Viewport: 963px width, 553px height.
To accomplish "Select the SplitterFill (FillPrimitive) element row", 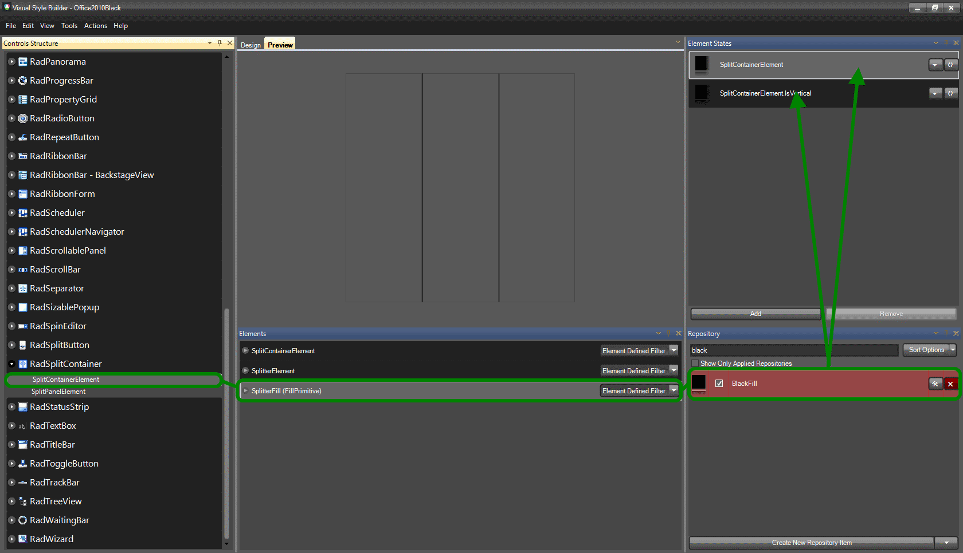I will 459,391.
